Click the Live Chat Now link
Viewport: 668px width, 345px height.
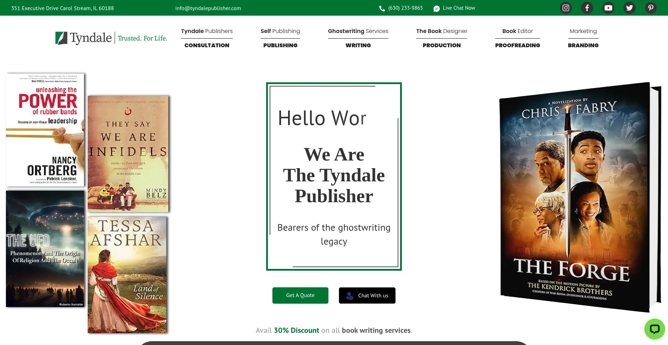point(459,8)
